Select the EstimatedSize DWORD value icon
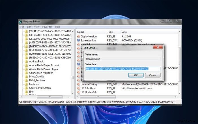Screen dimensions: 198x124 78,40
